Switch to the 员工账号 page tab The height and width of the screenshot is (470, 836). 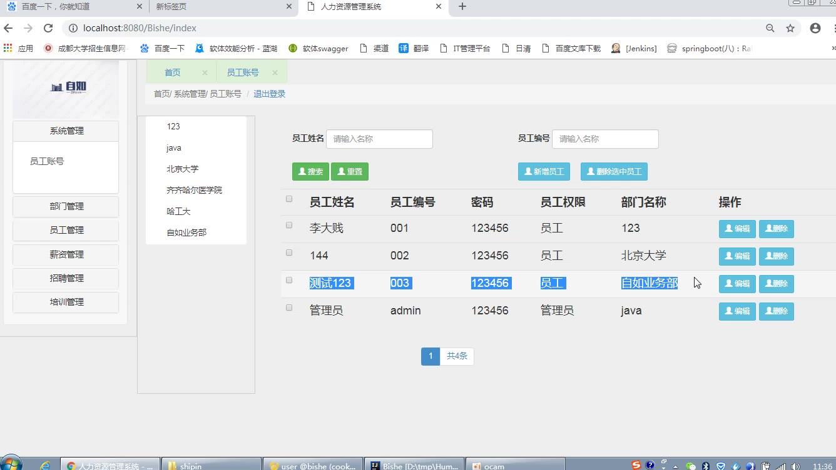tap(243, 72)
